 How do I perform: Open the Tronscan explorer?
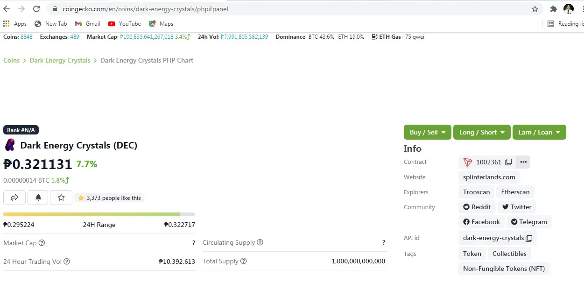tap(477, 192)
